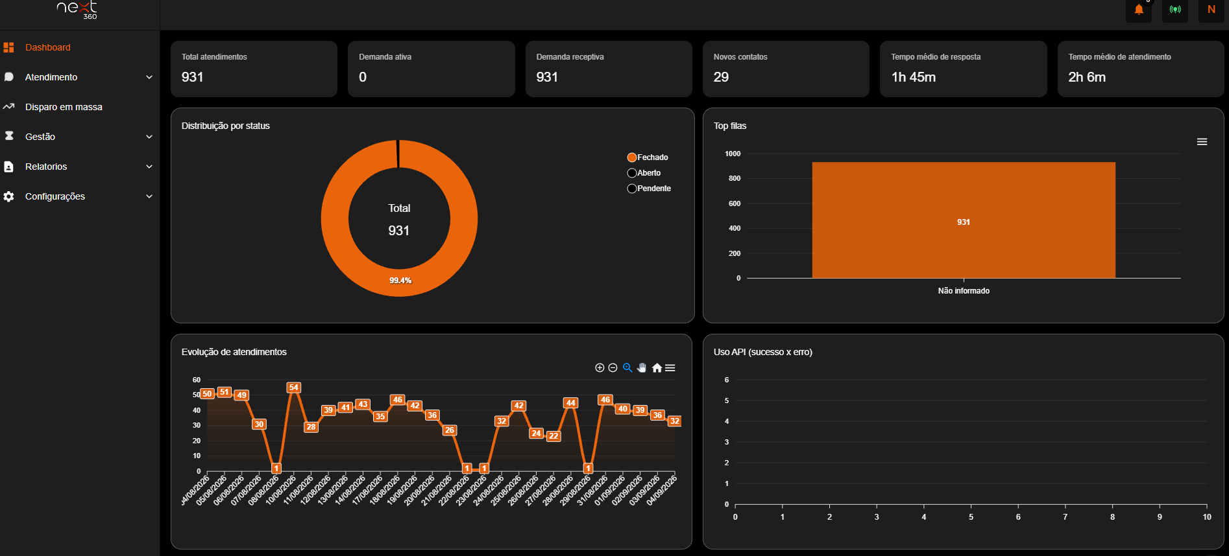
Task: Click the 49 data point label
Action: pos(241,395)
